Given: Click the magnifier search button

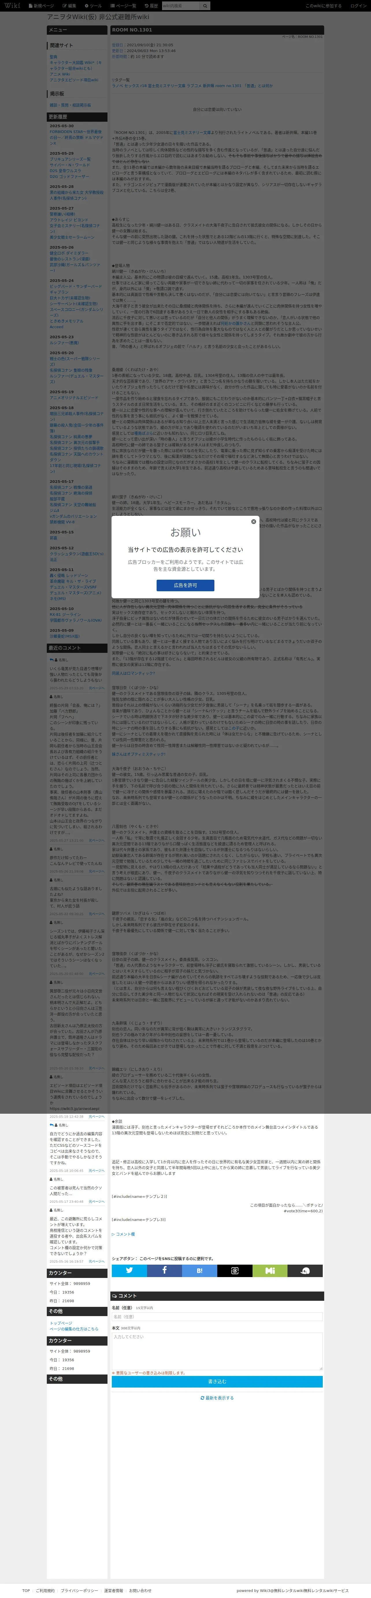Looking at the screenshot, I should 205,5.
